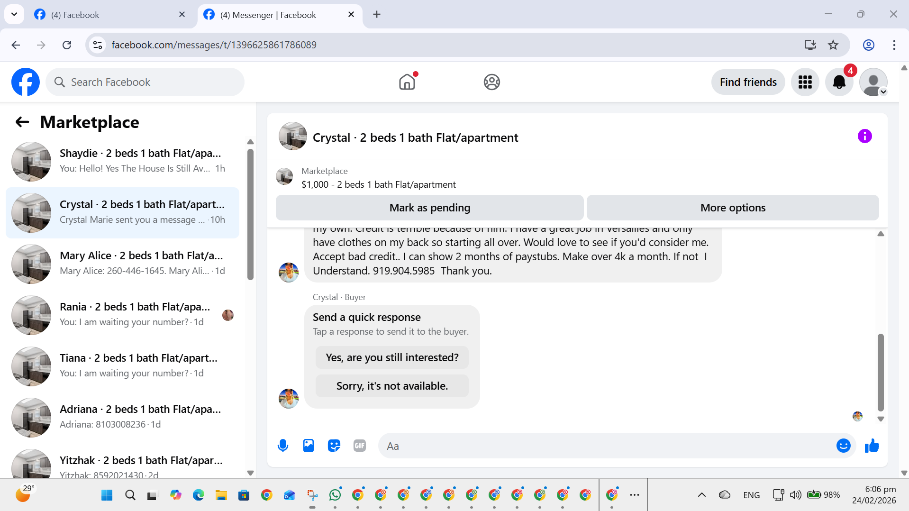The width and height of the screenshot is (909, 511).
Task: Send a thumbs-up like
Action: point(872,446)
